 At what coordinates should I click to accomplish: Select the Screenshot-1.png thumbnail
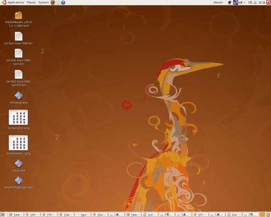19,143
